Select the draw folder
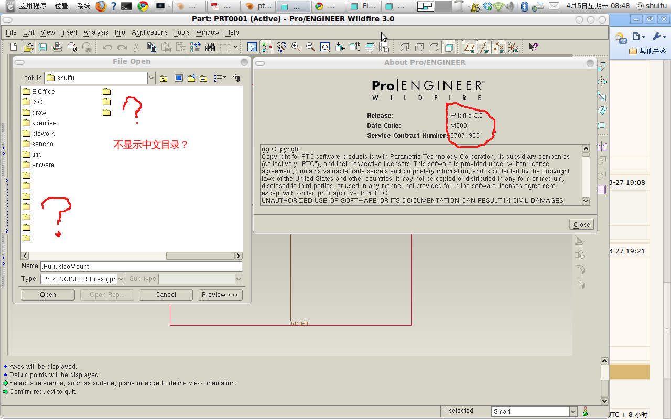The height and width of the screenshot is (419, 671). coord(35,113)
